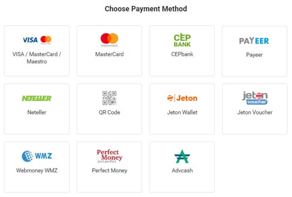Select the green CEP Bank logo

[x=182, y=40]
